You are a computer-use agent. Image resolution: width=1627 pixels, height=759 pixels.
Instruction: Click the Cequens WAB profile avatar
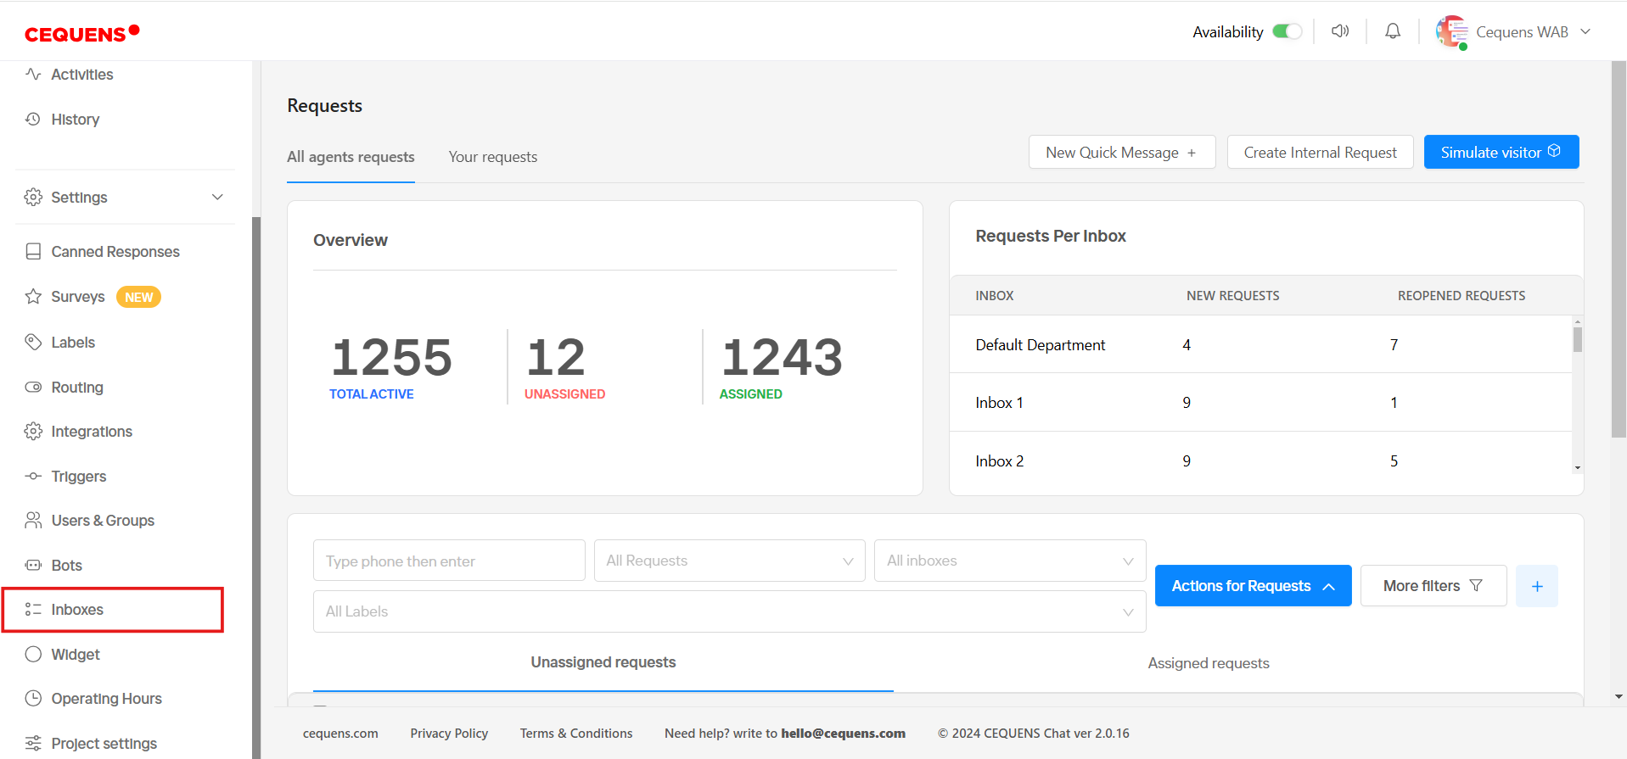(1452, 32)
